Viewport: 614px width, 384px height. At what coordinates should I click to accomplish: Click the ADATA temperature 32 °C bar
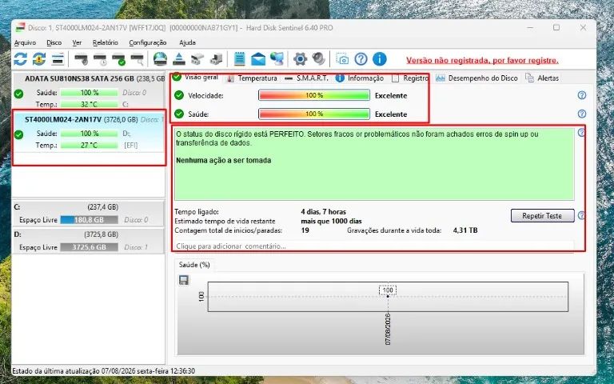[89, 105]
